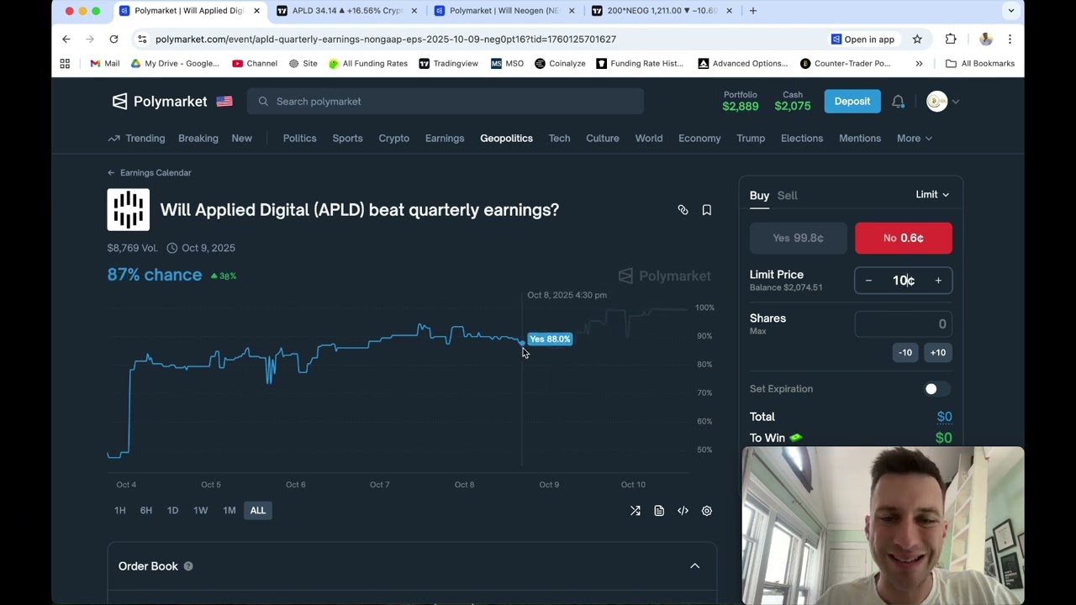Open Earnings category
The image size is (1076, 605).
[x=445, y=138]
